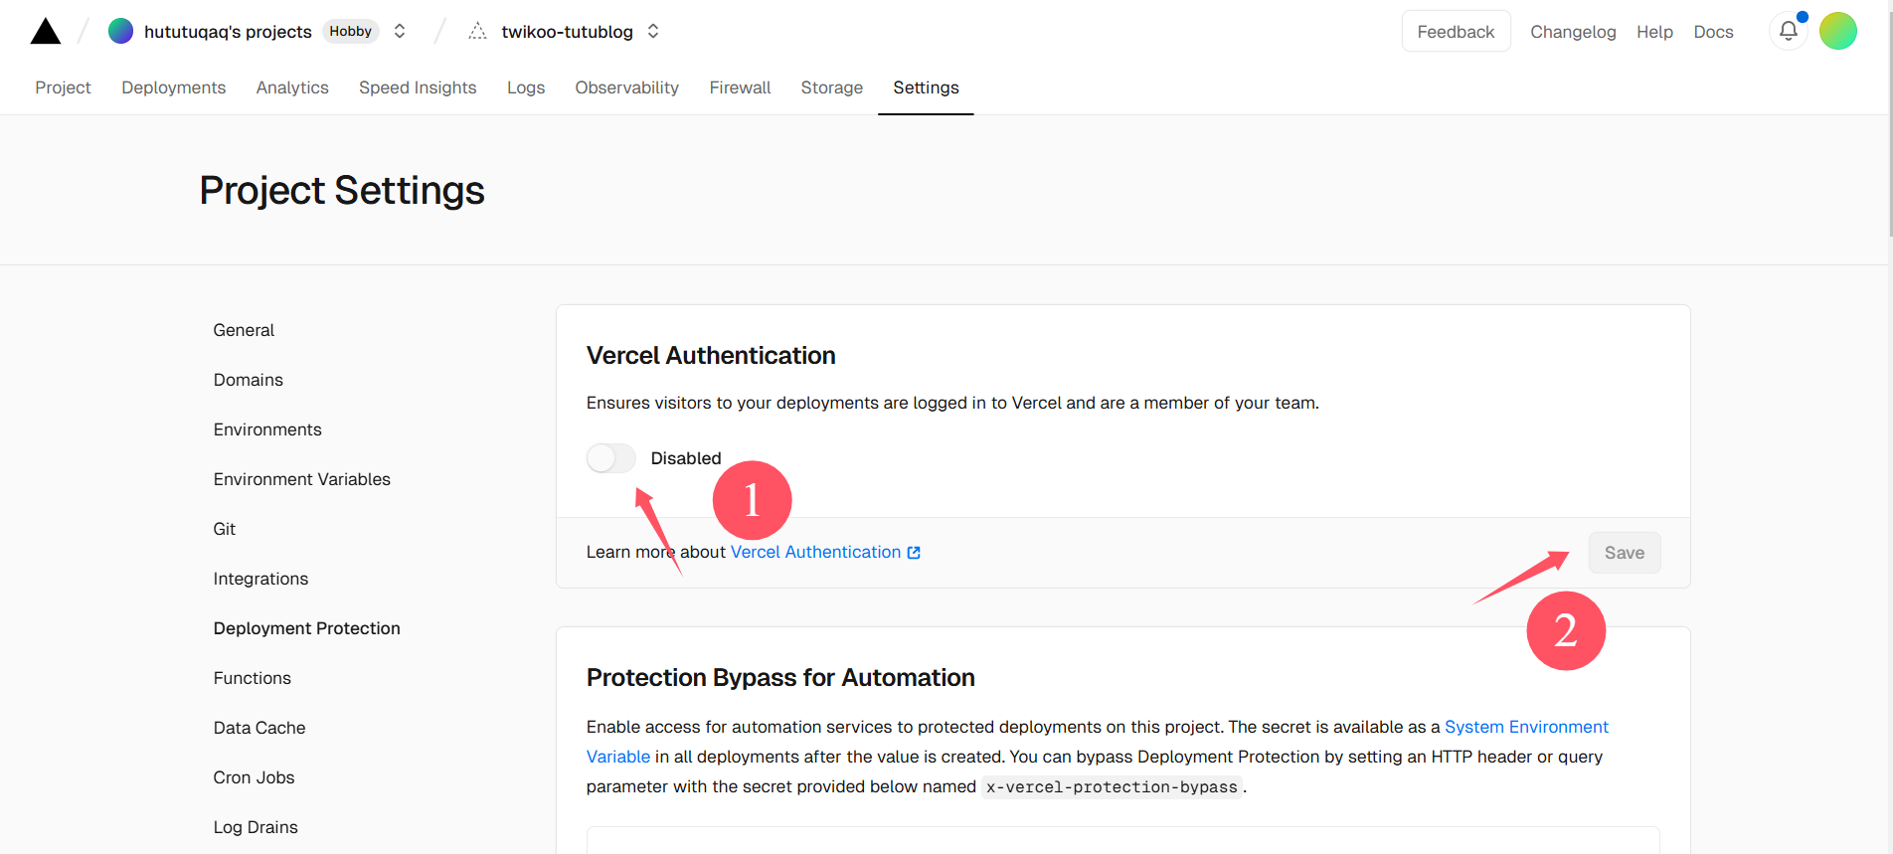Toggle the Vercel Authentication switch
Screen dimensions: 1893x854
pyautogui.click(x=610, y=458)
